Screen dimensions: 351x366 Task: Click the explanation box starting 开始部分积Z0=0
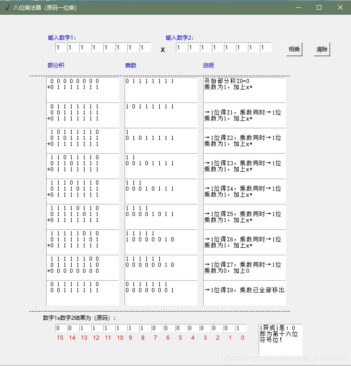coord(244,90)
